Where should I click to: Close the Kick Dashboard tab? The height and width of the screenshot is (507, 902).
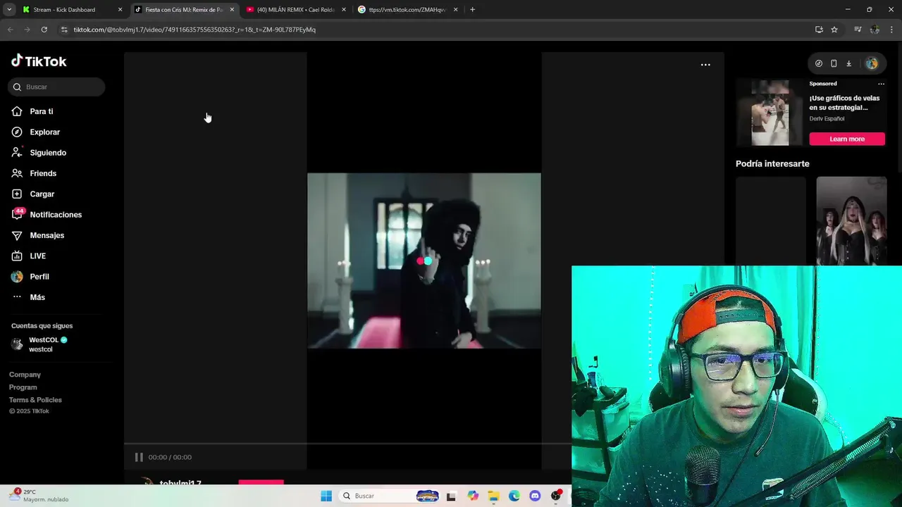(x=120, y=10)
